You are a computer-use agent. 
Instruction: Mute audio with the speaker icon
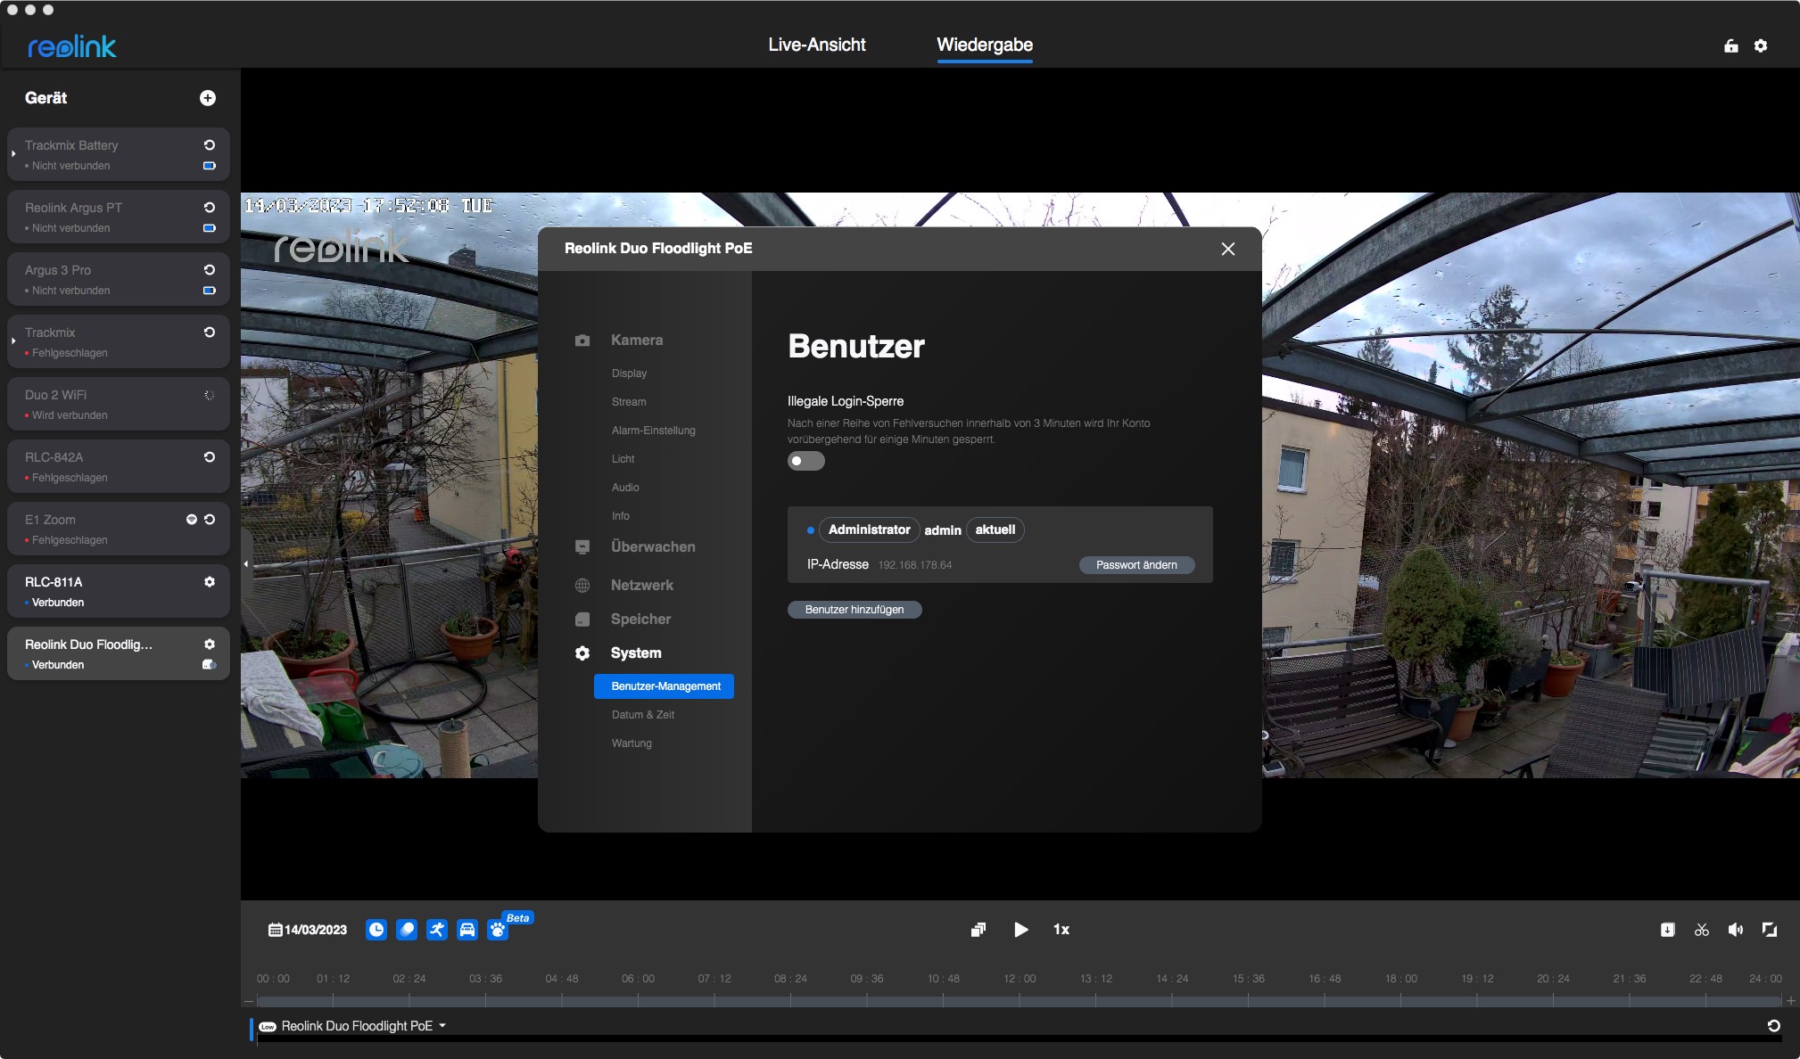tap(1735, 930)
